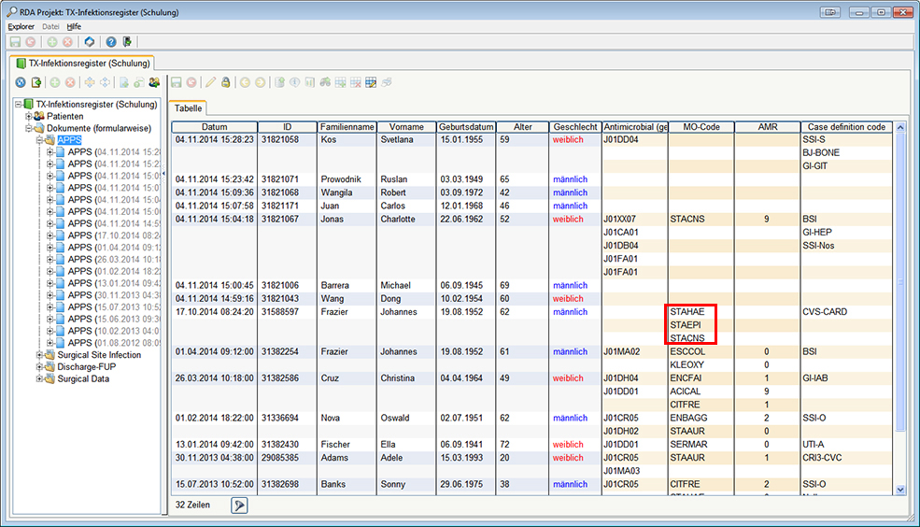The width and height of the screenshot is (920, 527).
Task: Click the blue hexagon icon in top toolbar
Action: pyautogui.click(x=89, y=42)
